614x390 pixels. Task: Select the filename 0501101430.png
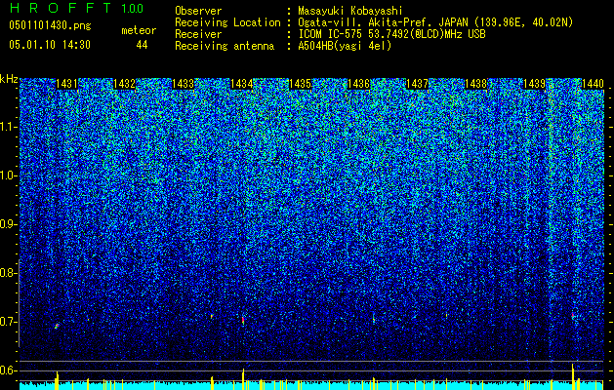[x=50, y=26]
